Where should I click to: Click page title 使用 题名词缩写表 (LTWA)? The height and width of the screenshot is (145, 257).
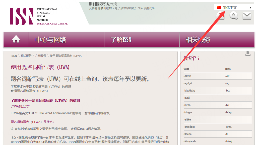(x=40, y=67)
